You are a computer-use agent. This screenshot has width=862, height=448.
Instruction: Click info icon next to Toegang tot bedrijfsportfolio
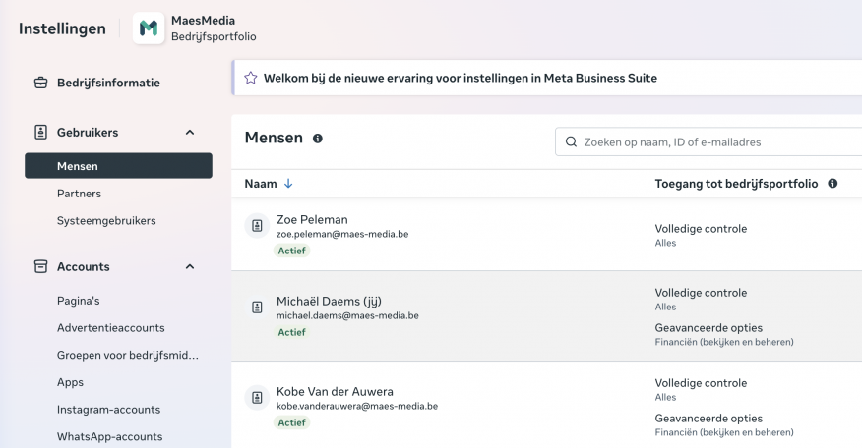click(832, 184)
